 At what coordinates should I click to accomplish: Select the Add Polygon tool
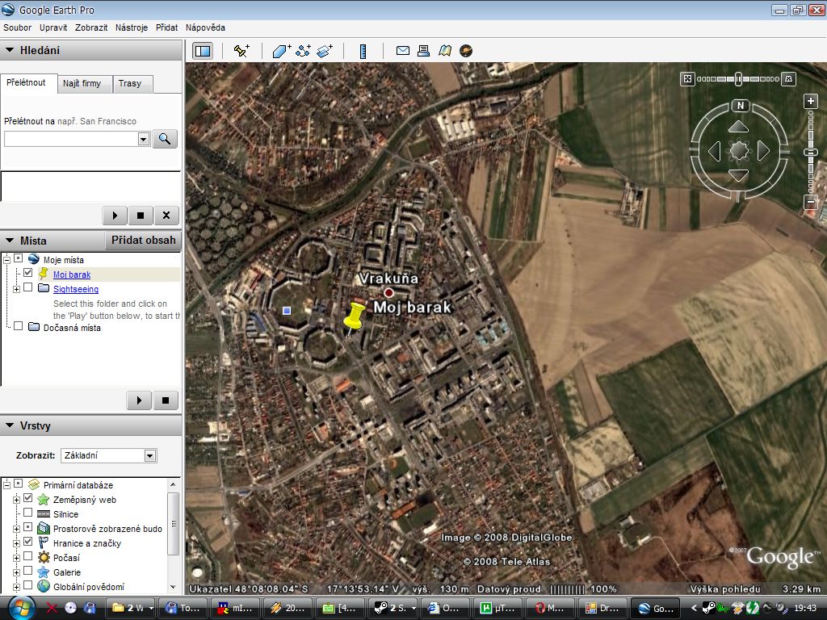(281, 51)
